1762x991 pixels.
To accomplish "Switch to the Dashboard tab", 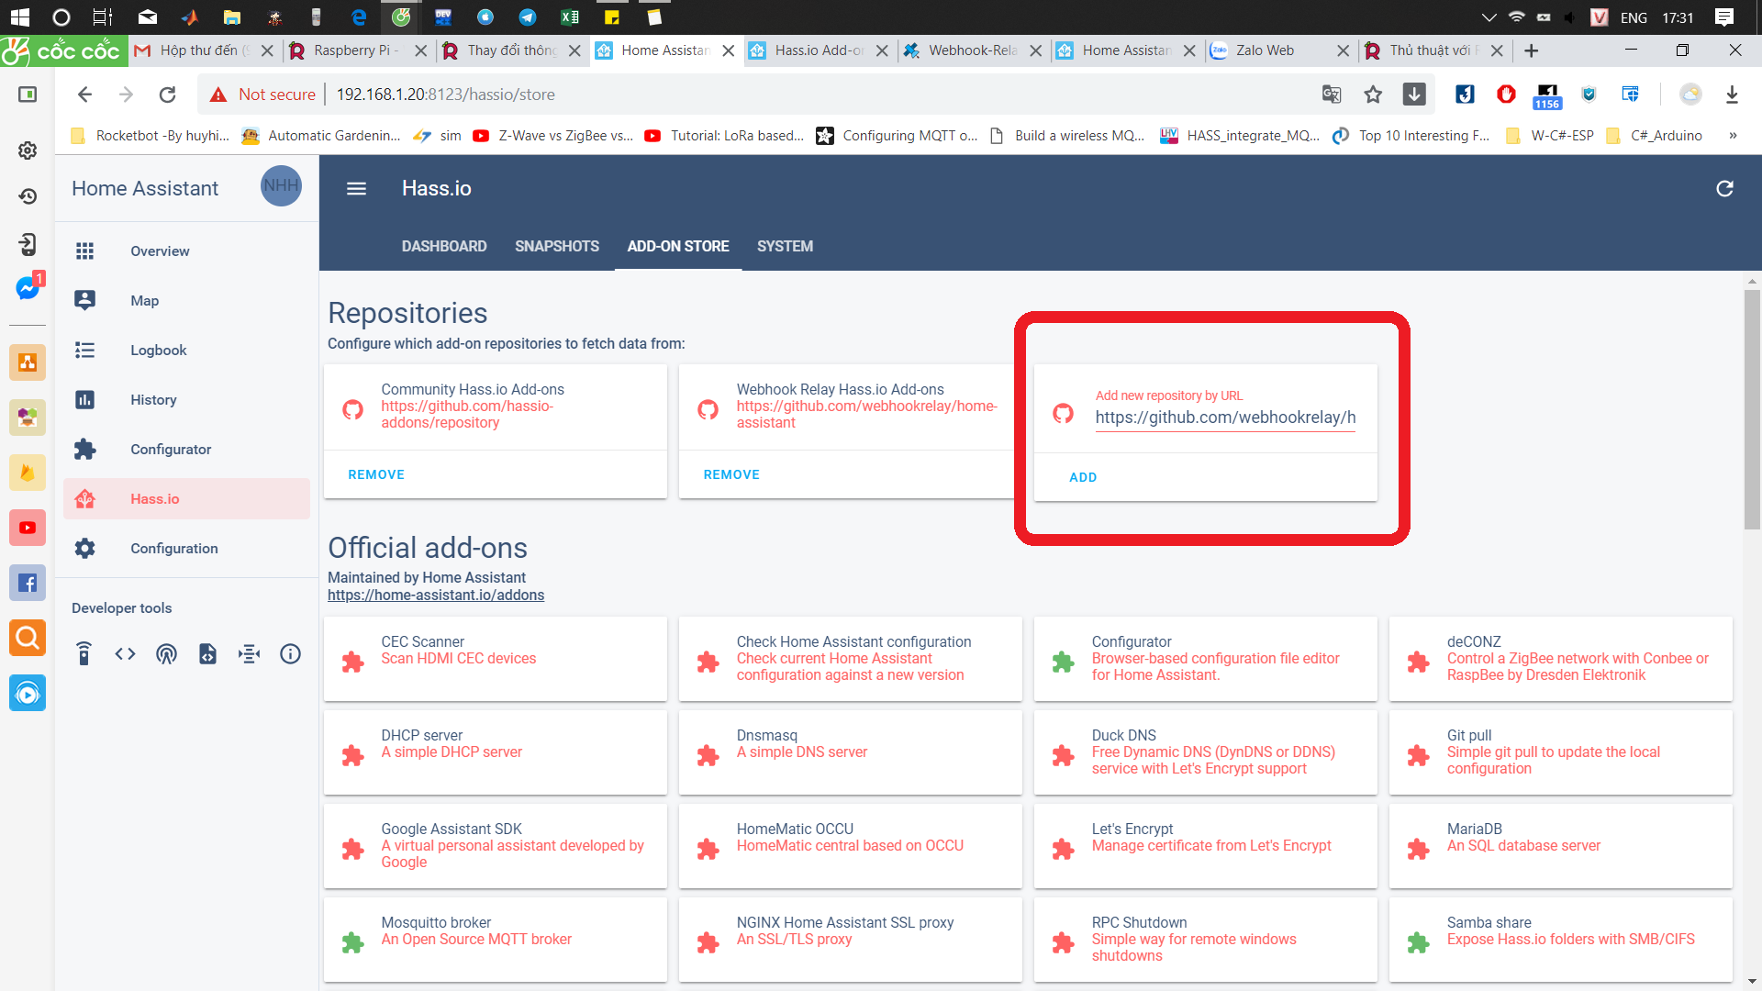I will point(444,246).
